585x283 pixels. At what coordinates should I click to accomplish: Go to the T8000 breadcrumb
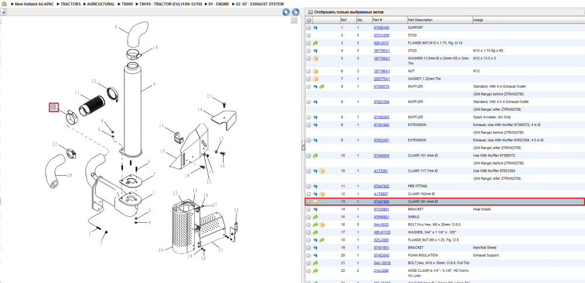coord(127,4)
